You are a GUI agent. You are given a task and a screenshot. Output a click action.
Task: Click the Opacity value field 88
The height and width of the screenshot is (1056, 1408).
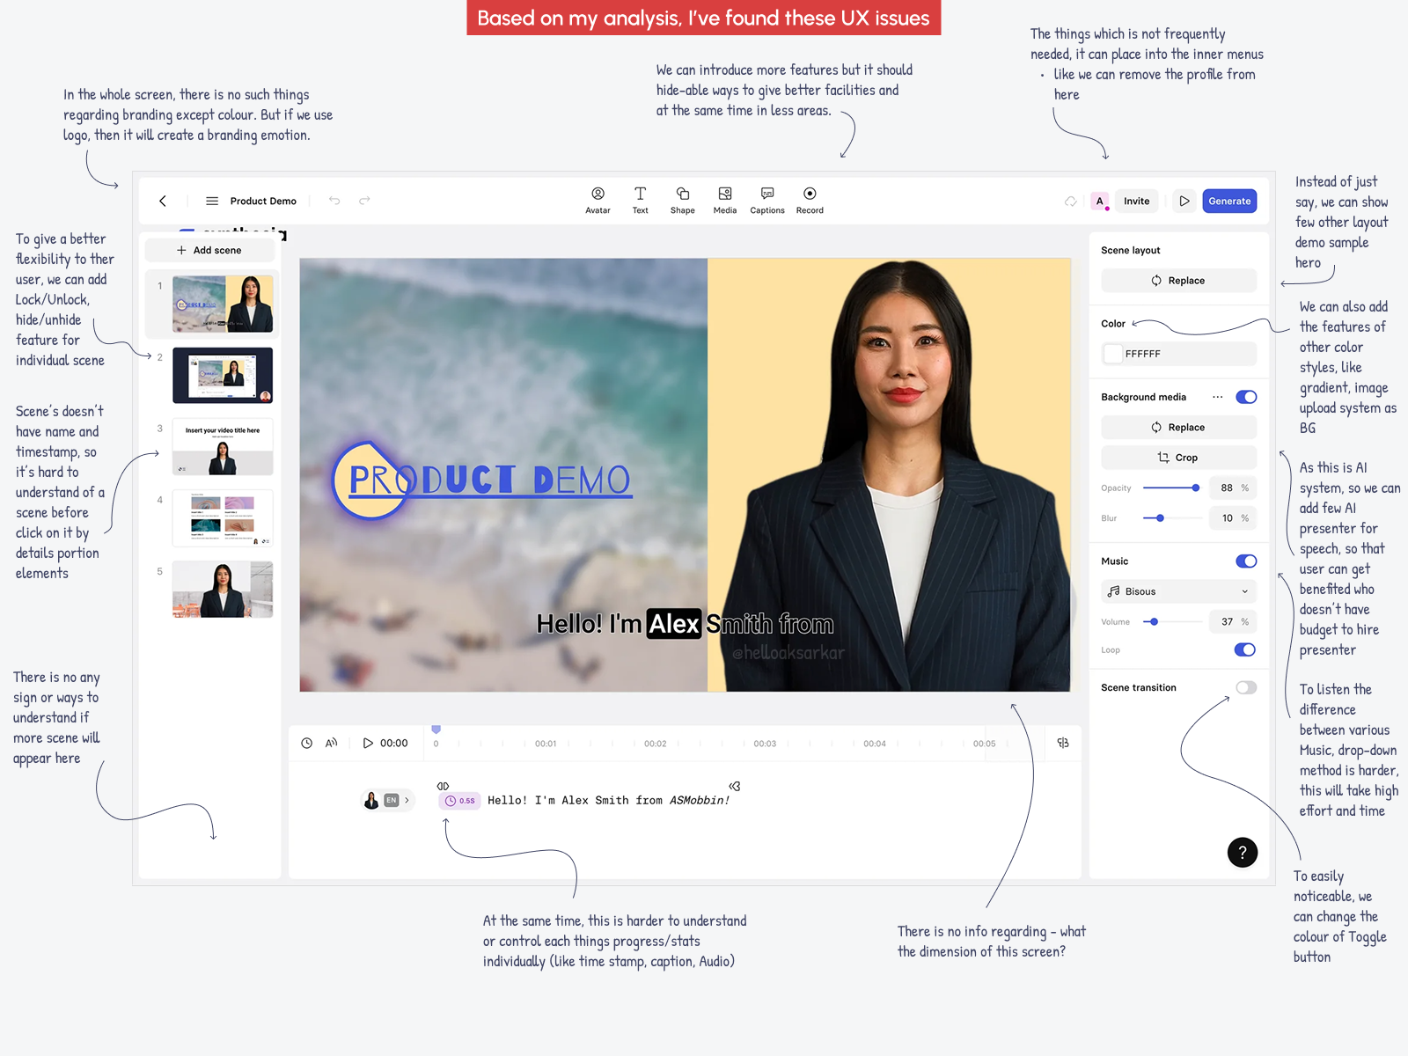coord(1233,488)
